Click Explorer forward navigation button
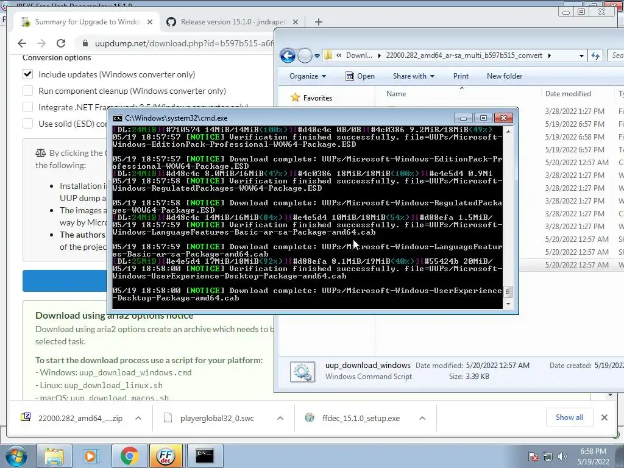This screenshot has width=624, height=468. (305, 55)
